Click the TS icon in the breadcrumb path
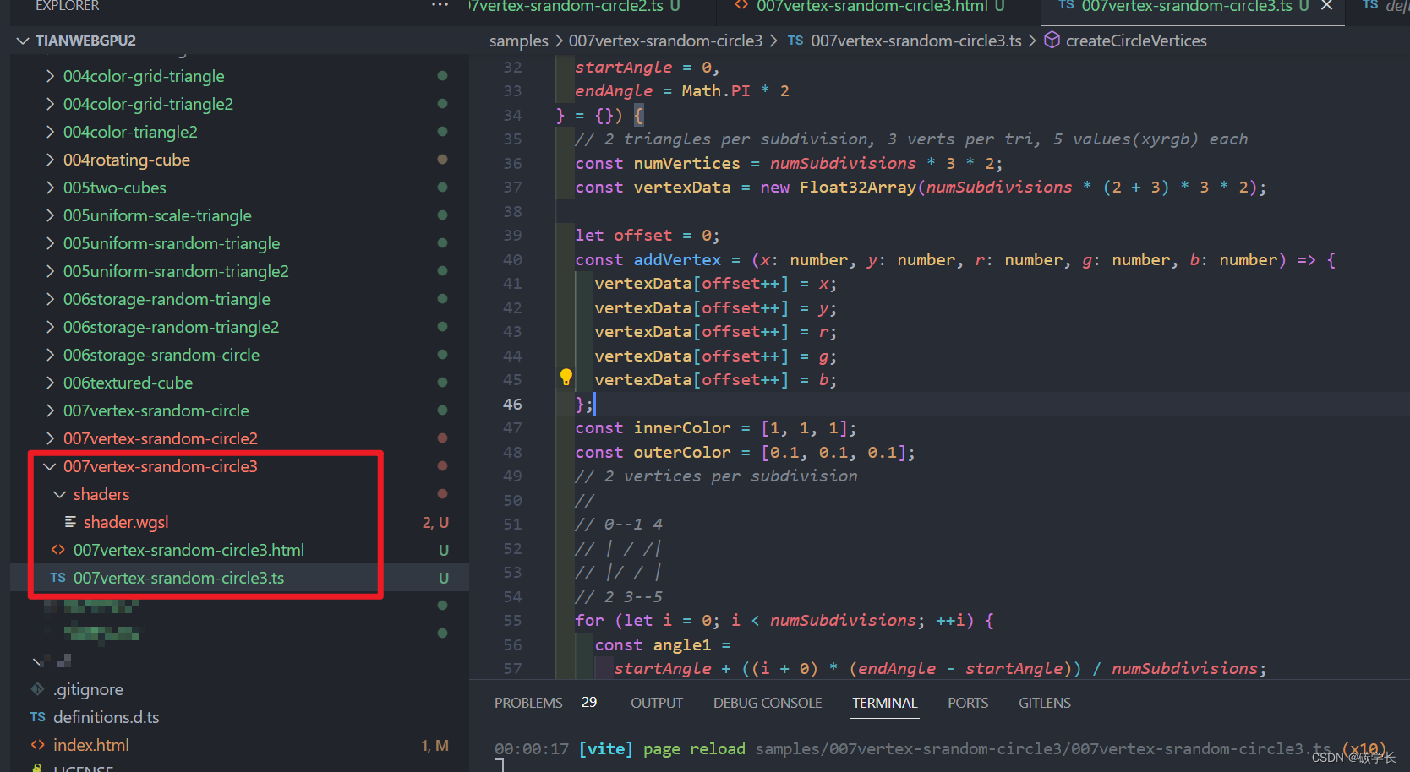1410x772 pixels. 795,41
